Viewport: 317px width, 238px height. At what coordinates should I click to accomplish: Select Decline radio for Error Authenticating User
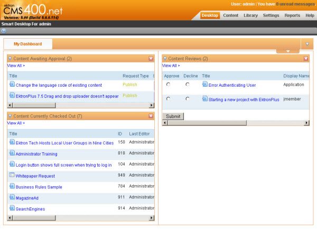click(x=187, y=85)
